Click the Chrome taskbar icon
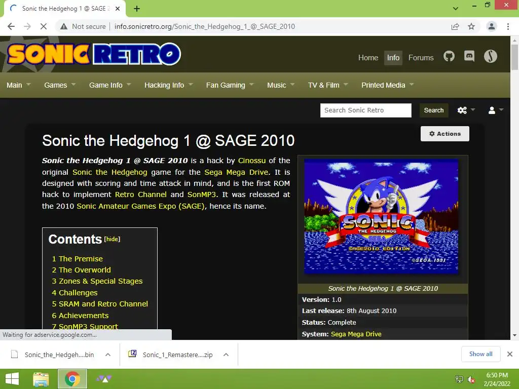 click(x=72, y=379)
